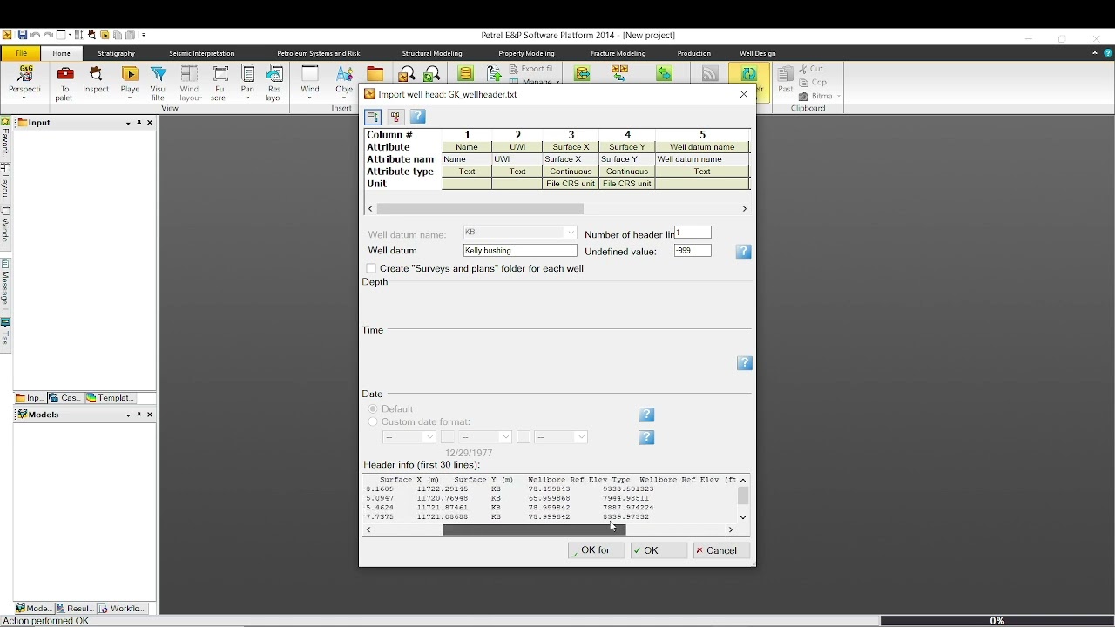Image resolution: width=1115 pixels, height=627 pixels.
Task: Switch to the Seismic Interpretation tab
Action: click(x=202, y=53)
